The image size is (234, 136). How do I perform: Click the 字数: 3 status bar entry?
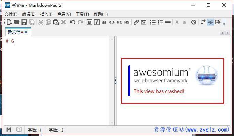point(56,130)
